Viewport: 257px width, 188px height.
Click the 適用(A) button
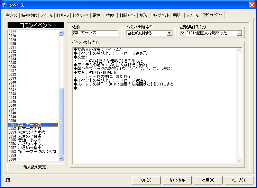(x=208, y=180)
